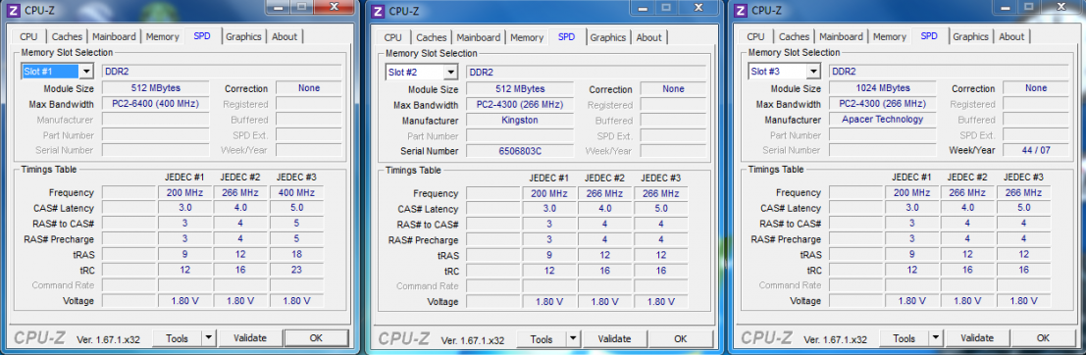
Task: Click Correction None field in second window
Action: (x=673, y=89)
